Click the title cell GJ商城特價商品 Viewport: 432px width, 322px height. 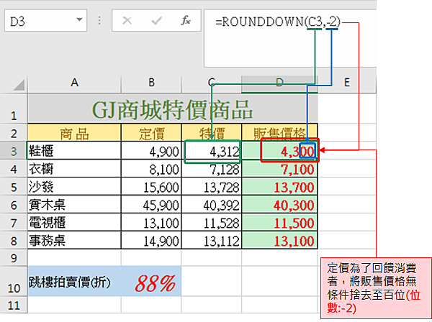pos(173,109)
